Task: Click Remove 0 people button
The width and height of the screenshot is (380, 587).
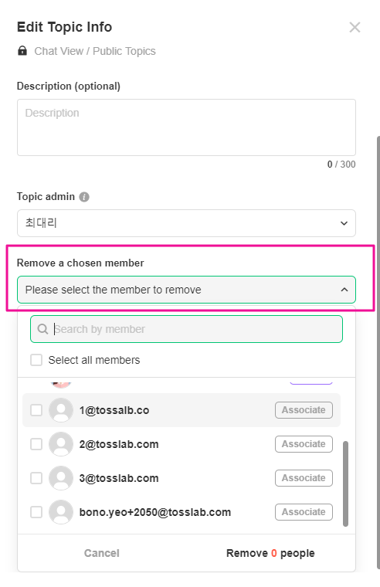Action: [x=270, y=553]
